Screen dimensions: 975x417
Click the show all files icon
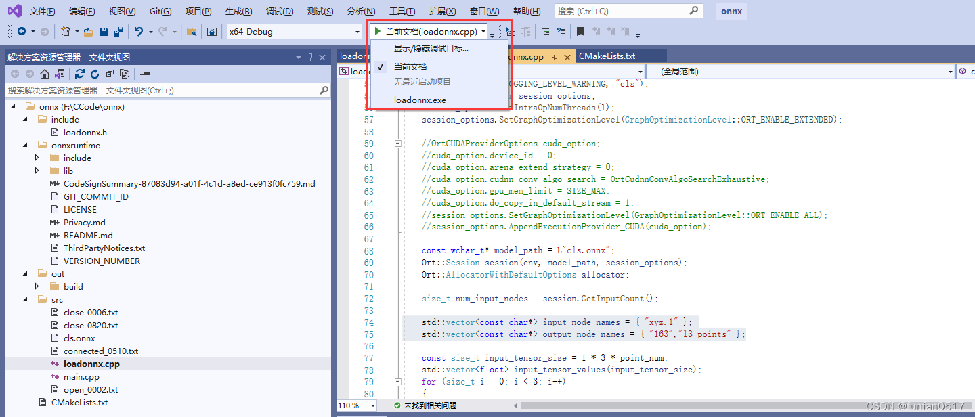tap(125, 74)
